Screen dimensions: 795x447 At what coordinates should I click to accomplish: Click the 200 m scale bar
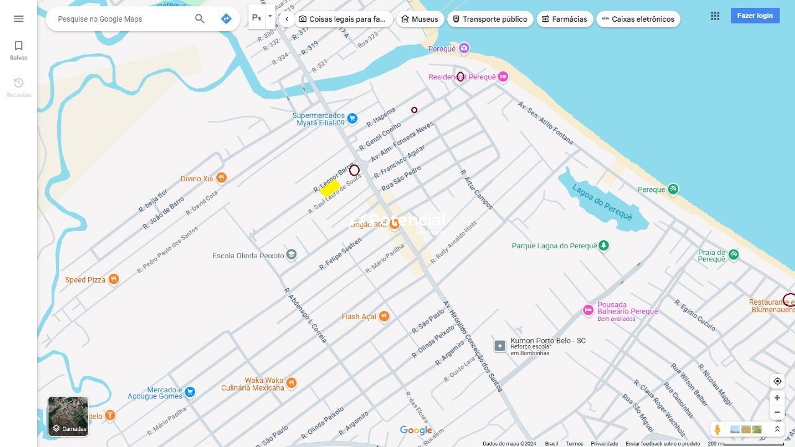(x=746, y=443)
